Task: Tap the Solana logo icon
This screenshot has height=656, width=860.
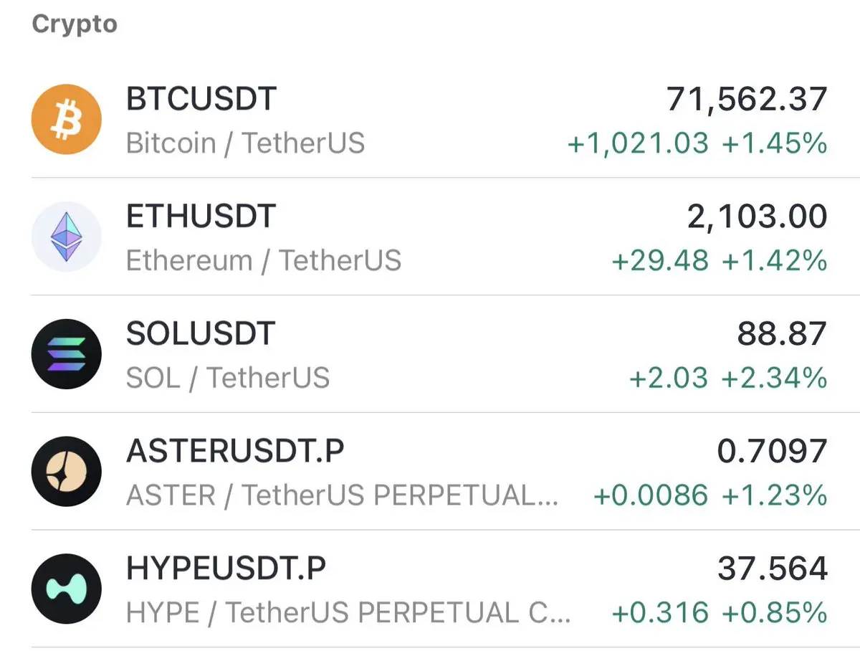Action: pos(66,354)
